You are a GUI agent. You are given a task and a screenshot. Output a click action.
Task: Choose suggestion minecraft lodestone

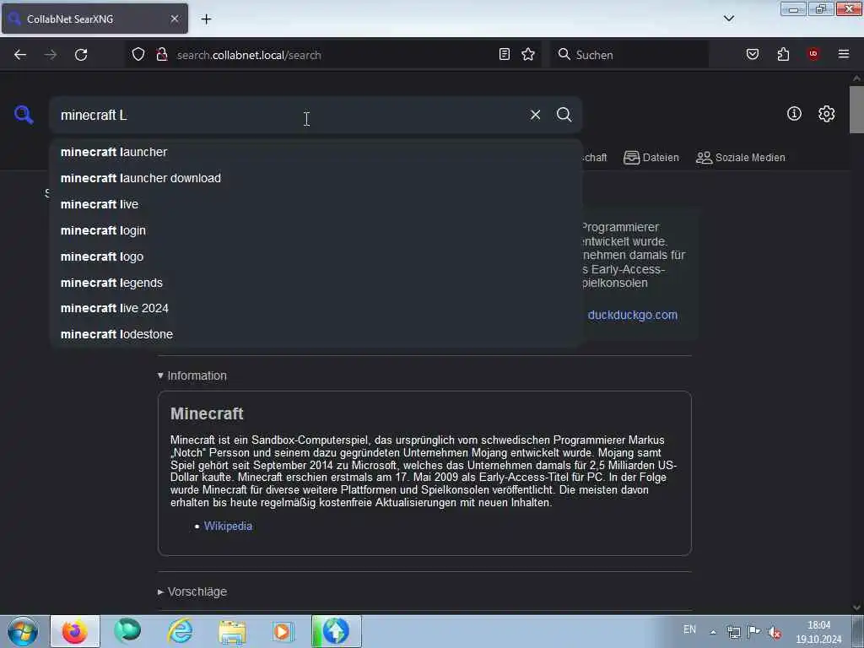click(x=316, y=334)
